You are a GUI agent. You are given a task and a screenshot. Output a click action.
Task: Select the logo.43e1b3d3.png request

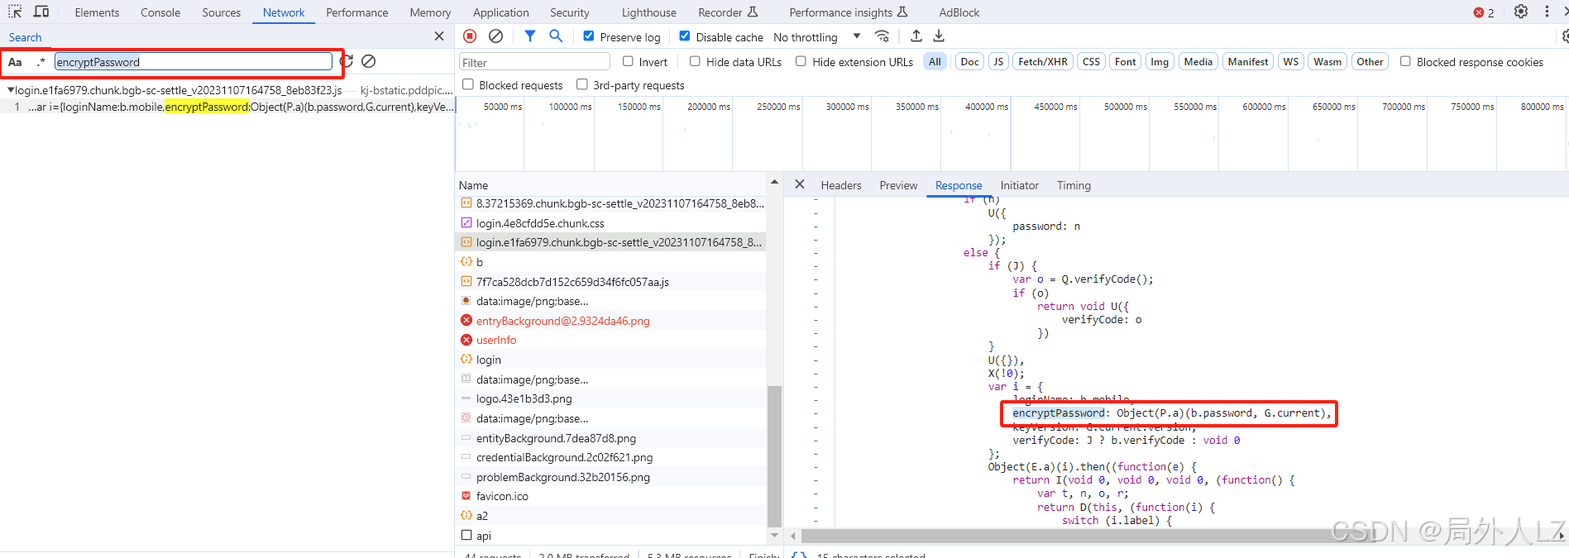pyautogui.click(x=524, y=398)
